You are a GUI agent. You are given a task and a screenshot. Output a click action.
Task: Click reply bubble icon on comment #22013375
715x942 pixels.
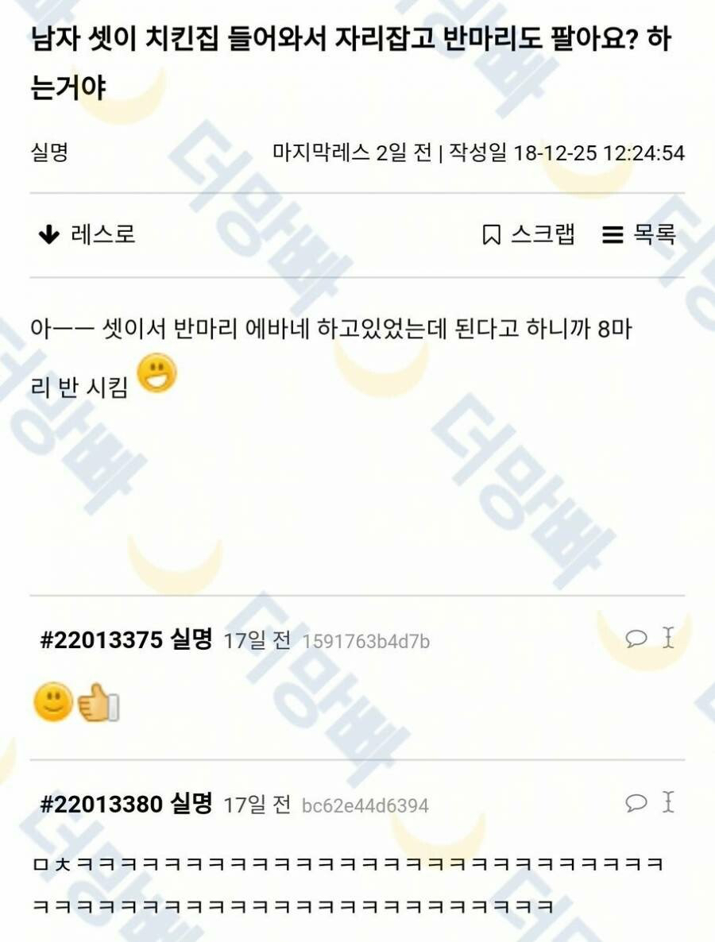(x=636, y=638)
